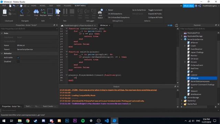Select the Monitor script in Explorer
220x124 pixels.
194,55
